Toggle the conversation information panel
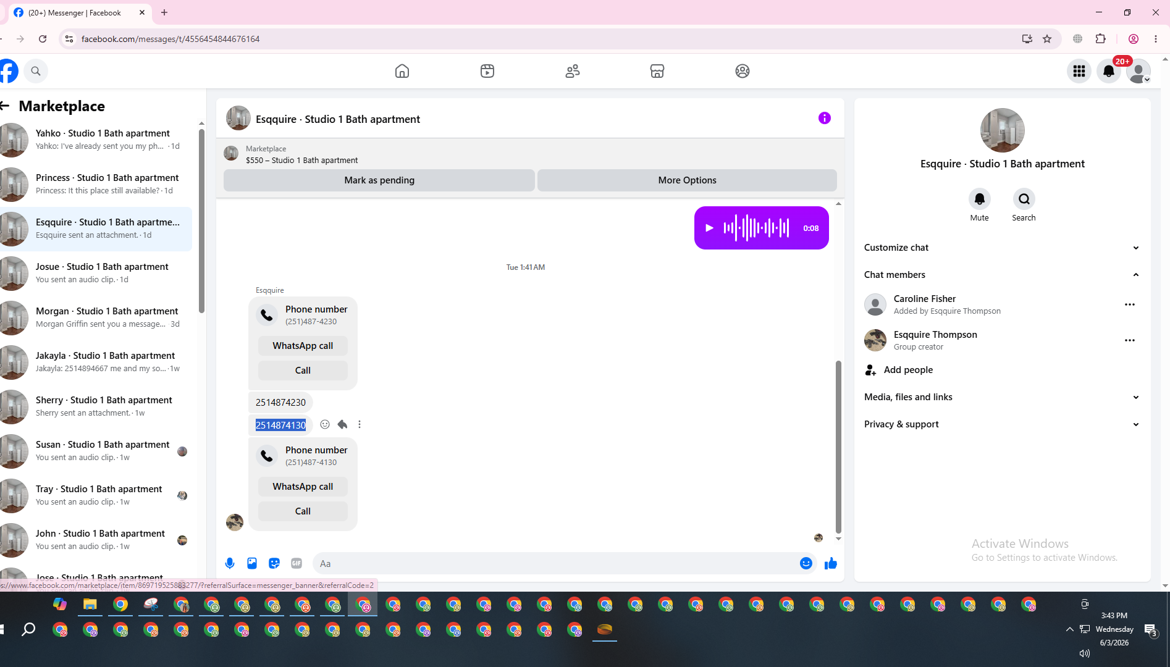 (x=825, y=118)
